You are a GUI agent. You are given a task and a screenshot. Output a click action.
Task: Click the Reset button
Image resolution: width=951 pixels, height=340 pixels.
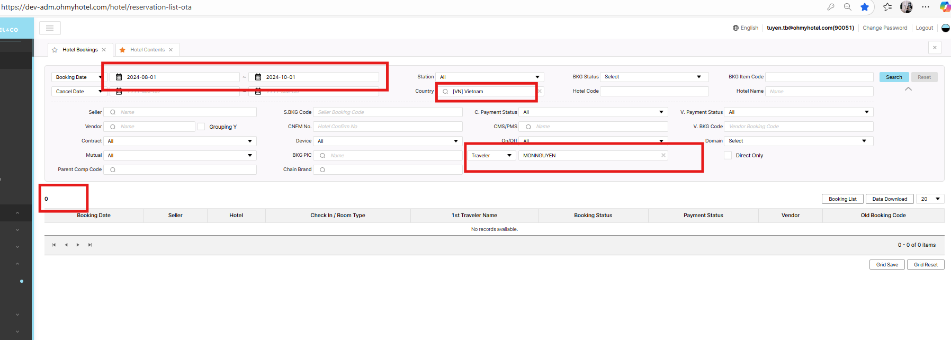(x=924, y=77)
